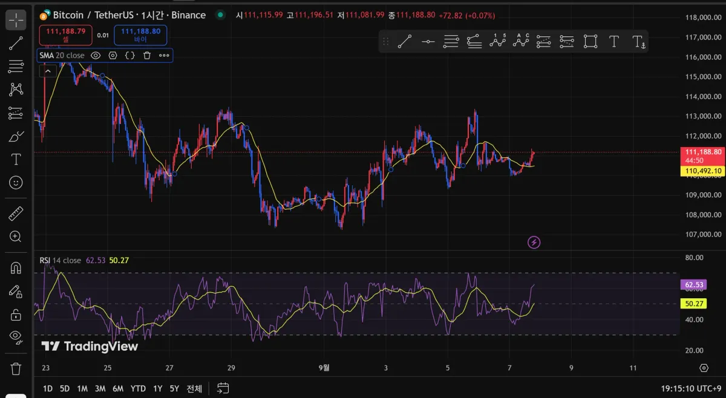Image resolution: width=726 pixels, height=398 pixels.
Task: Select the trend line tool in left sidebar
Action: coord(16,43)
